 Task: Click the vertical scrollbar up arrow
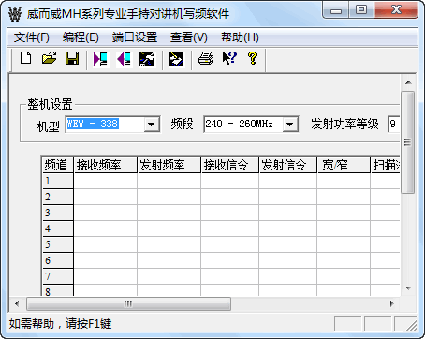coord(408,82)
